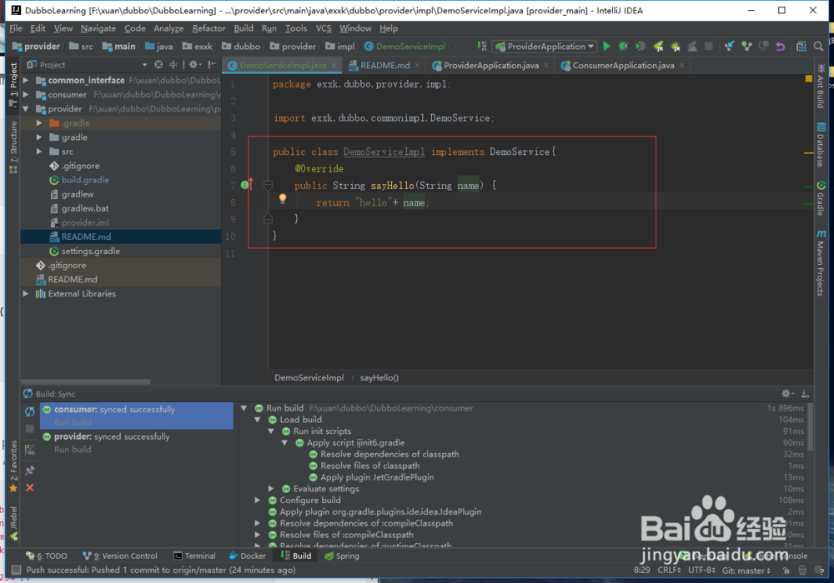Screen dimensions: 834x583
Task: Click the download icon at Build panel right
Action: [805, 393]
